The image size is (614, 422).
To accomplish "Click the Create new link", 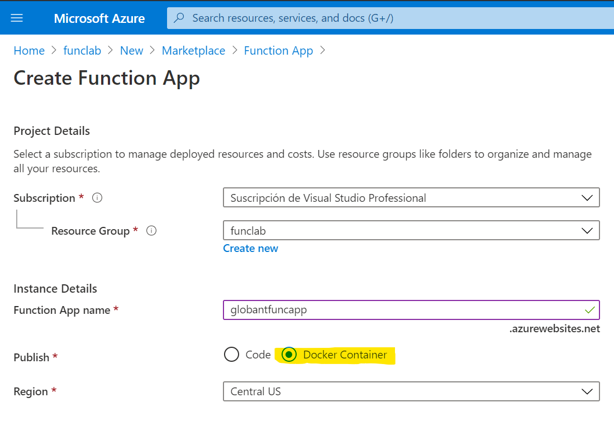I will tap(250, 249).
